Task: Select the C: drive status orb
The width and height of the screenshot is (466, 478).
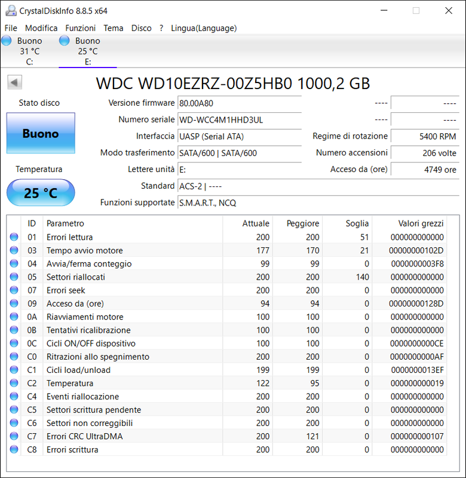Action: click(7, 41)
